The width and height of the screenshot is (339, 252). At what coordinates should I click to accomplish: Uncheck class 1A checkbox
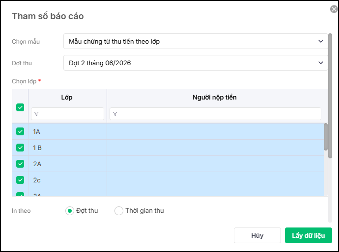20,131
